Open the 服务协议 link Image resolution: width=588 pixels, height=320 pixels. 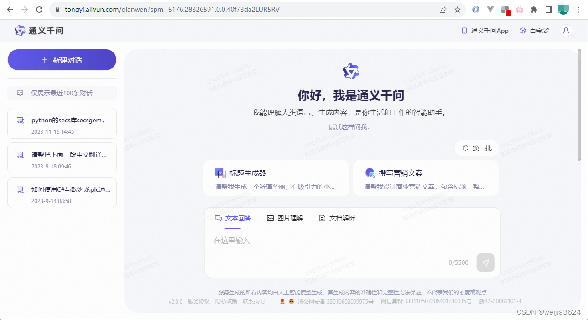pyautogui.click(x=199, y=301)
